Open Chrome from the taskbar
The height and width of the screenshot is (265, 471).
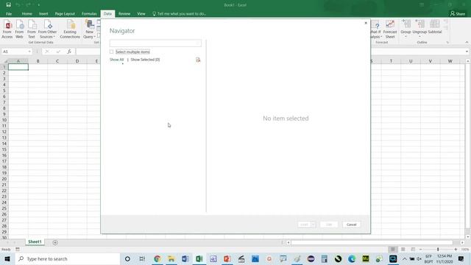pos(157,258)
